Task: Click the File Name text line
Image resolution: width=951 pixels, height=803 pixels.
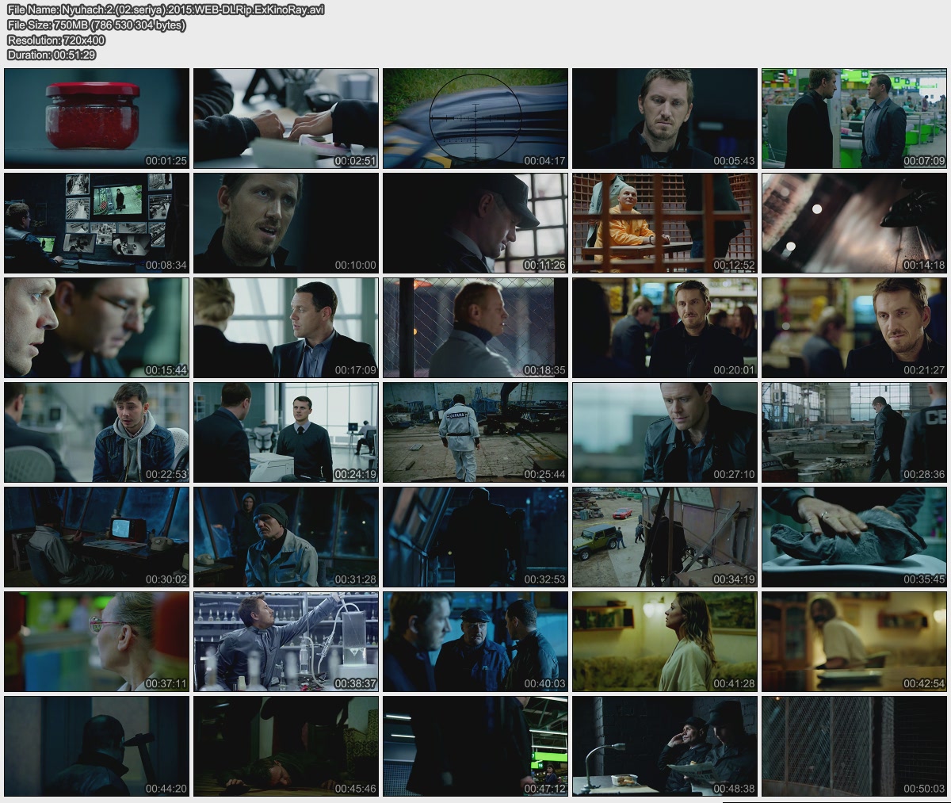Action: pyautogui.click(x=165, y=10)
